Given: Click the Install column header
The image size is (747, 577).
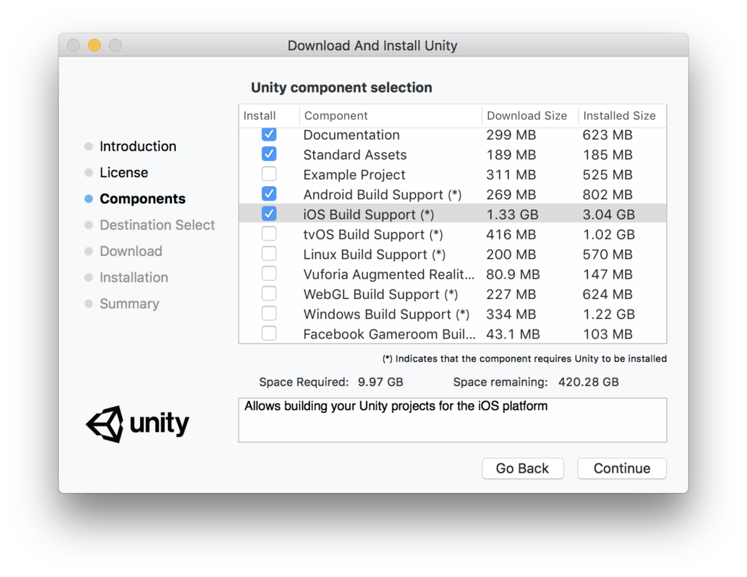Looking at the screenshot, I should 260,116.
